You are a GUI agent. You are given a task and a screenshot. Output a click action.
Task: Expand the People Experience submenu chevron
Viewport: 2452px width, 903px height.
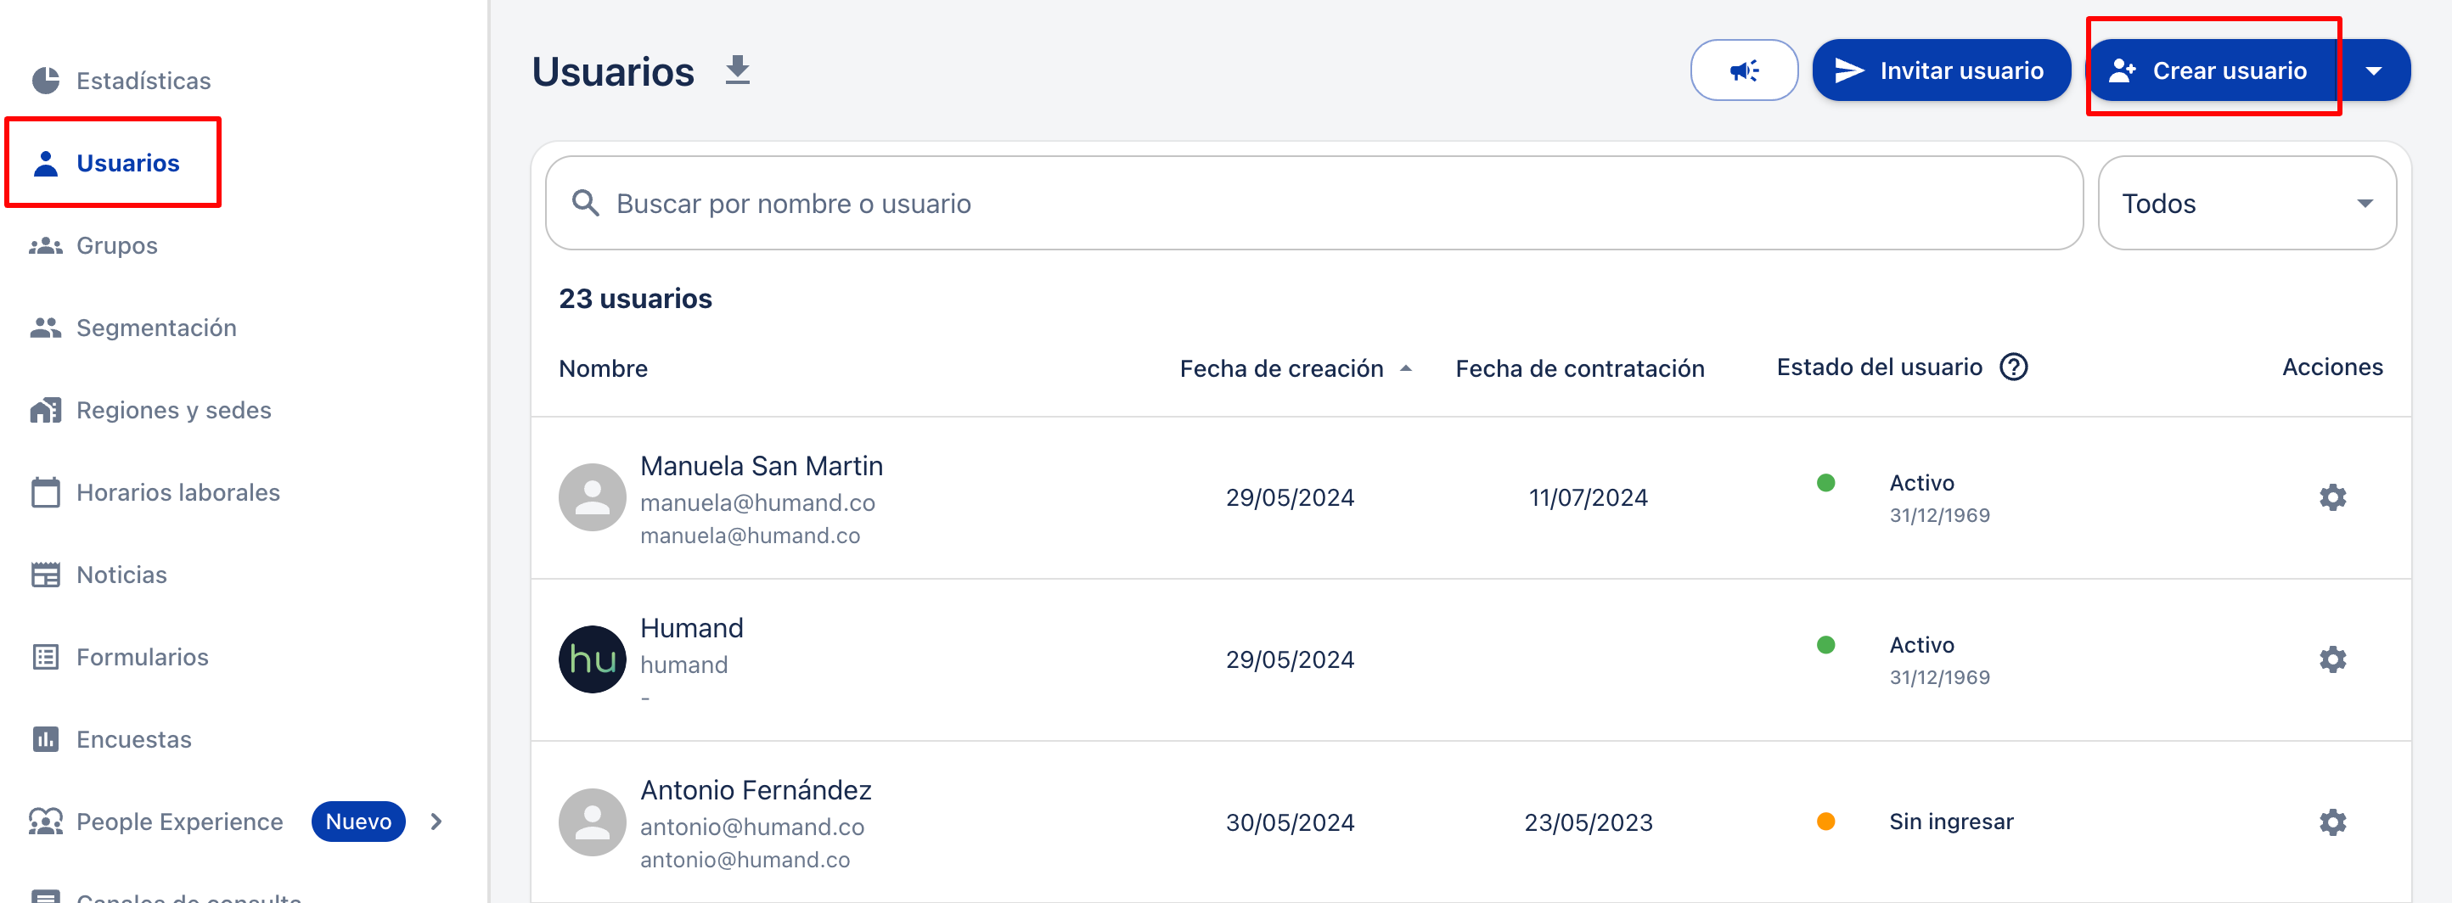click(x=436, y=822)
